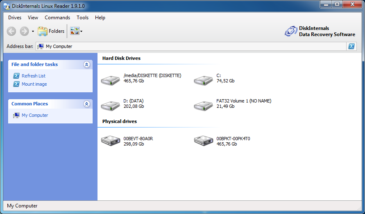365x214 pixels.
Task: Click the Address bar field
Action: pyautogui.click(x=191, y=46)
